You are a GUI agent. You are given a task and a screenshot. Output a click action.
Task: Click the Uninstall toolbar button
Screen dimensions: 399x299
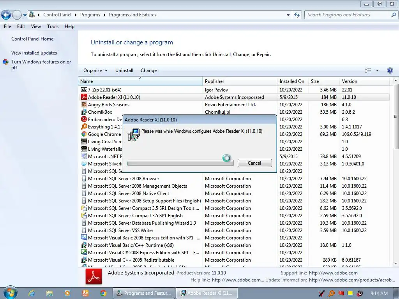[124, 70]
